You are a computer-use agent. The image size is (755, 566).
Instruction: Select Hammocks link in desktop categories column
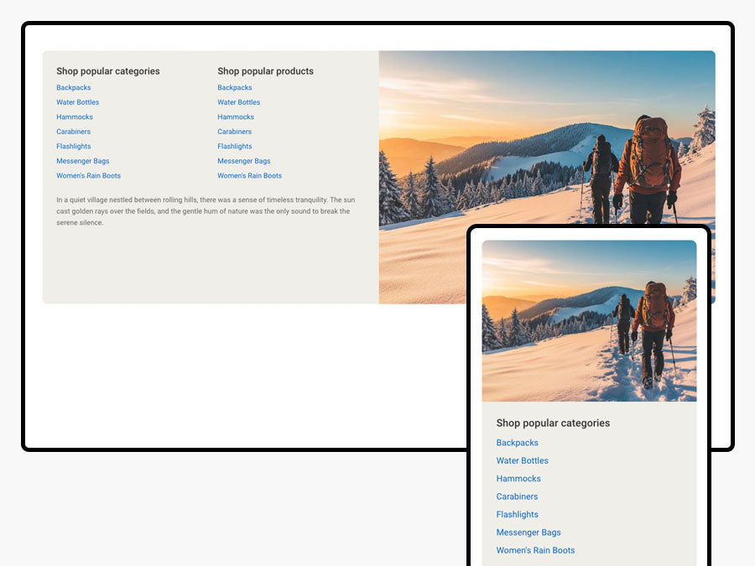[75, 117]
